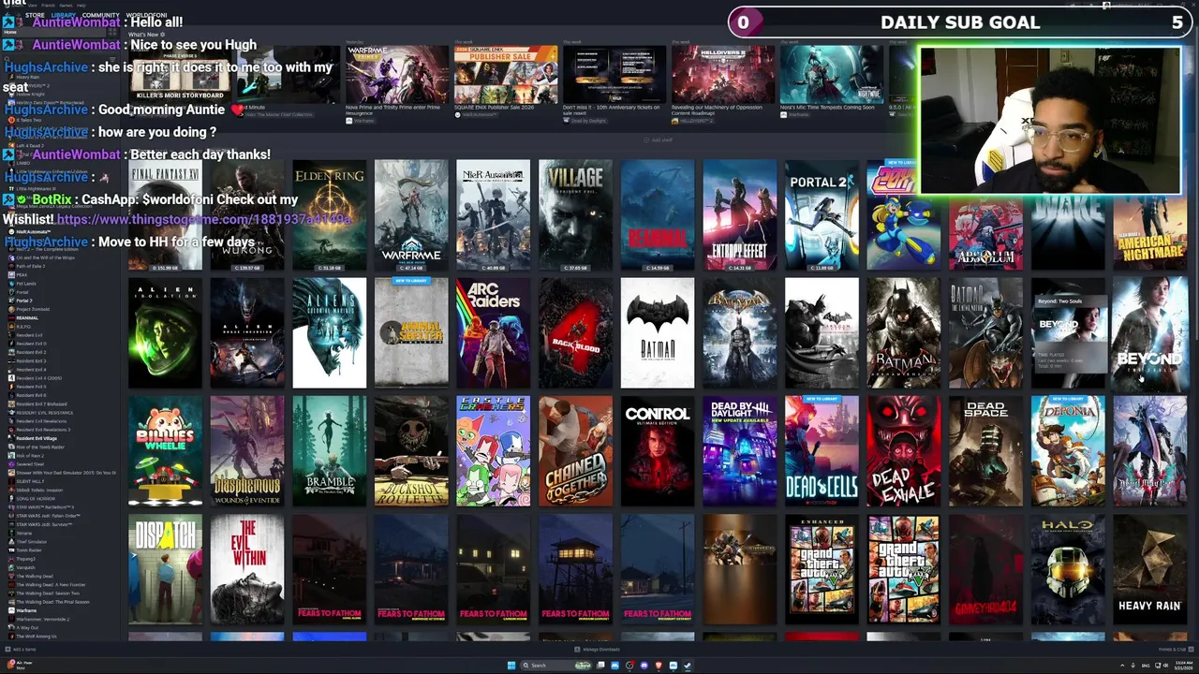1199x674 pixels.
Task: Open Manage Downloads in bottom bar
Action: [598, 649]
